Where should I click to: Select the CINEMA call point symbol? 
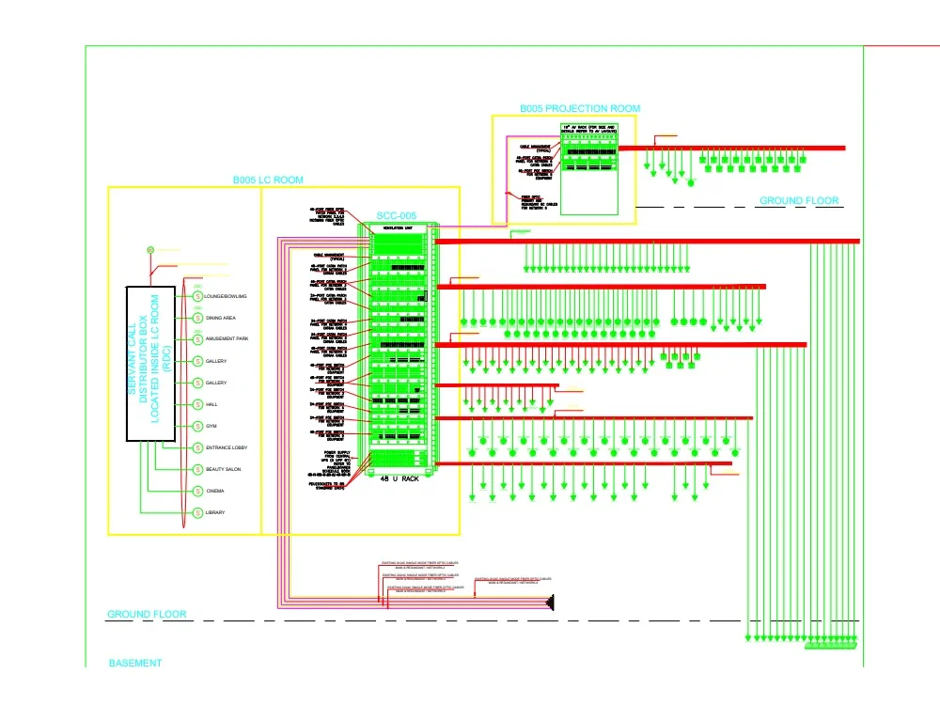197,491
